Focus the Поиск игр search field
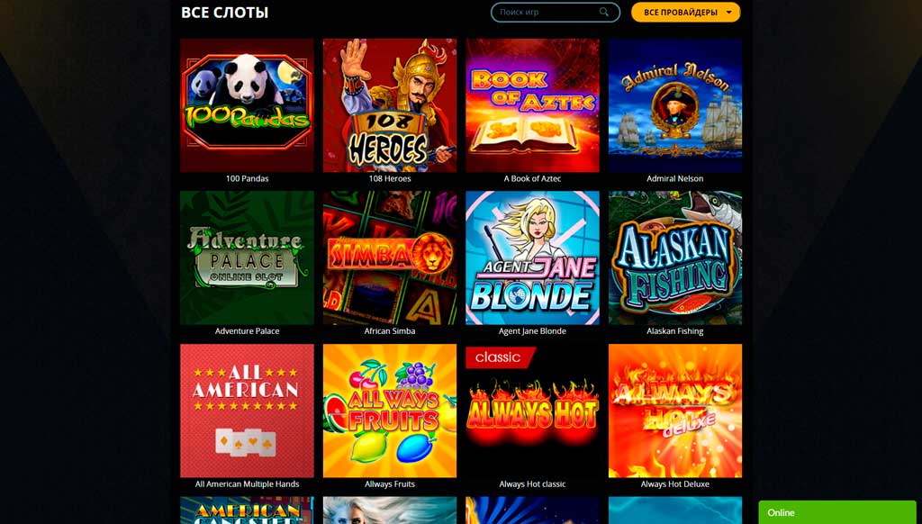Image resolution: width=922 pixels, height=524 pixels. [x=555, y=13]
